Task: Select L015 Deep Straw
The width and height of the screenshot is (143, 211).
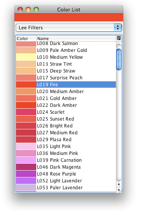Action: pos(66,71)
